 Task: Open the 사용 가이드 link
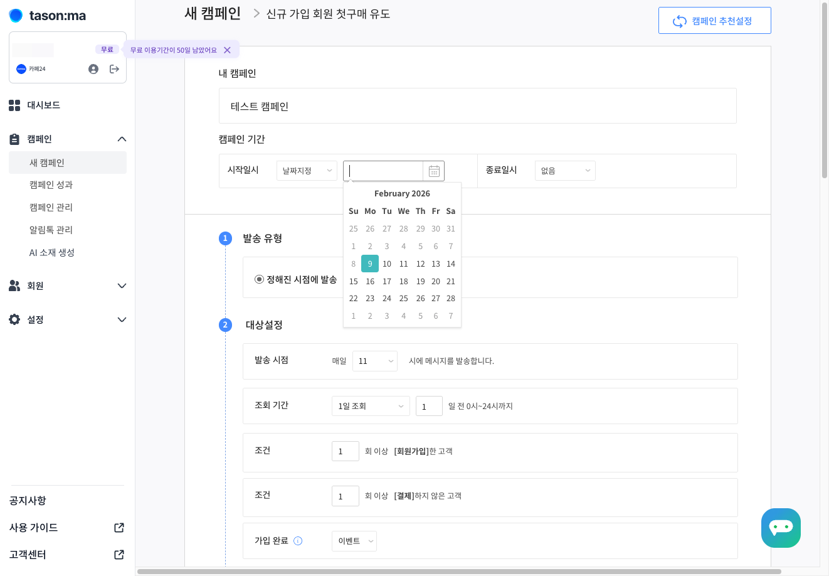coord(33,528)
